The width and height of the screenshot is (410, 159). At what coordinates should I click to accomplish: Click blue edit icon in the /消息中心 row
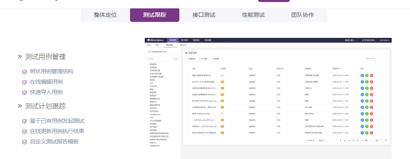click(x=362, y=88)
